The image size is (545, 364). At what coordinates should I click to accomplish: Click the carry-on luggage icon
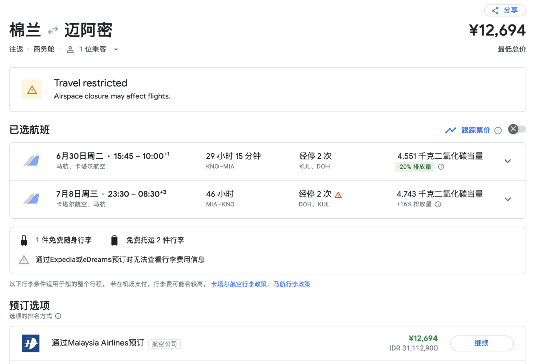point(23,239)
